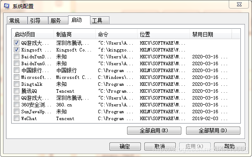Enable the BaiduYunG startup item checkbox
The height and width of the screenshot is (157, 252).
pyautogui.click(x=16, y=63)
